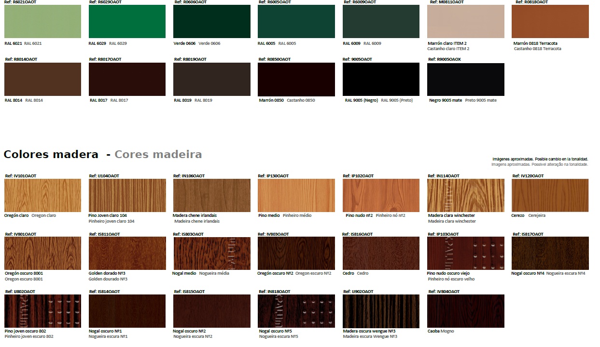Click the Madera clara winchester sample
Screen dimensions: 600x347
(x=465, y=195)
